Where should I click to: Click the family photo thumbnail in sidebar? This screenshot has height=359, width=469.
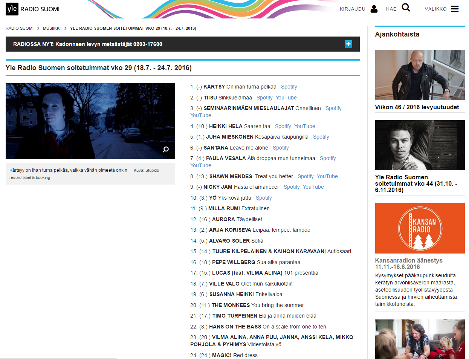click(420, 339)
